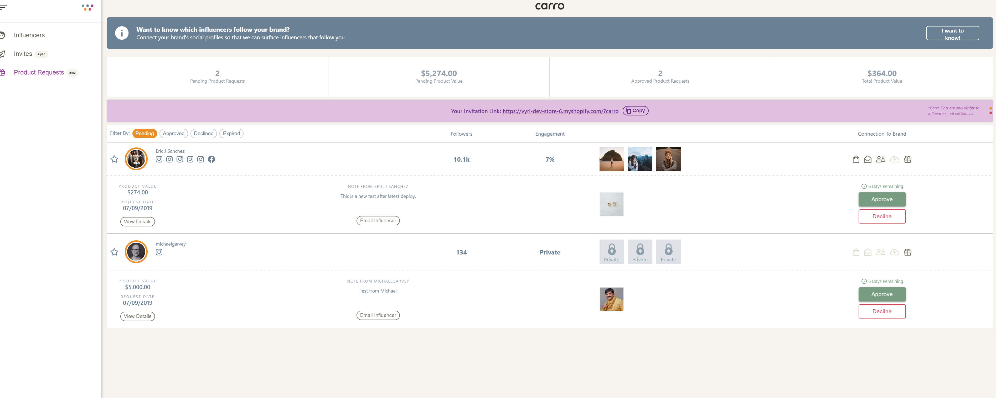Show Expired product requests
996x398 pixels.
click(x=231, y=133)
